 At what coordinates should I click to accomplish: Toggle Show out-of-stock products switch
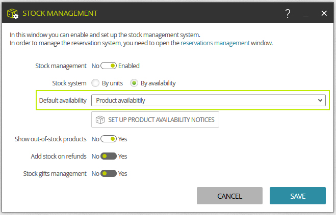tap(109, 139)
